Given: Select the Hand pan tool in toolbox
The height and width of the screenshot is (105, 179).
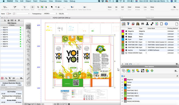Looking at the screenshot, I should (28, 64).
